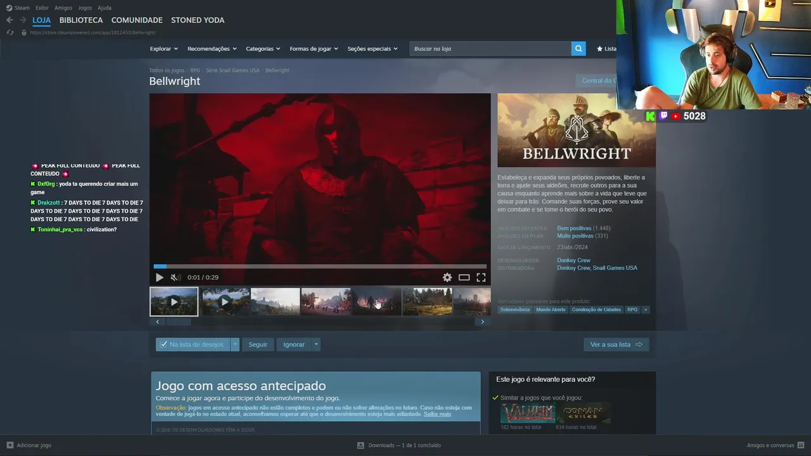The image size is (811, 456).
Task: Click the Série Snail Games USA breadcrumb
Action: click(x=233, y=70)
